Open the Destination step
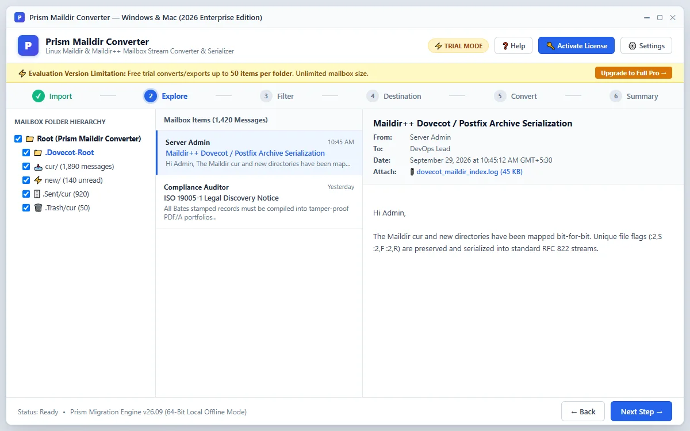690x431 pixels. click(x=394, y=96)
